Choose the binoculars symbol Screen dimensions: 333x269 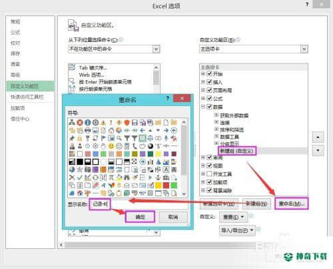pyautogui.click(x=127, y=178)
